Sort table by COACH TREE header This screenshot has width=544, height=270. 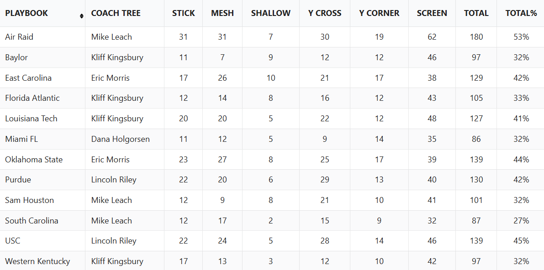click(116, 14)
